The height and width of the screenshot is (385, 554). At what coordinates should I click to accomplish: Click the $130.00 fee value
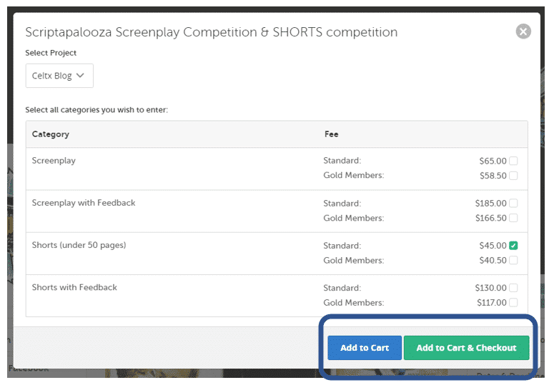491,288
